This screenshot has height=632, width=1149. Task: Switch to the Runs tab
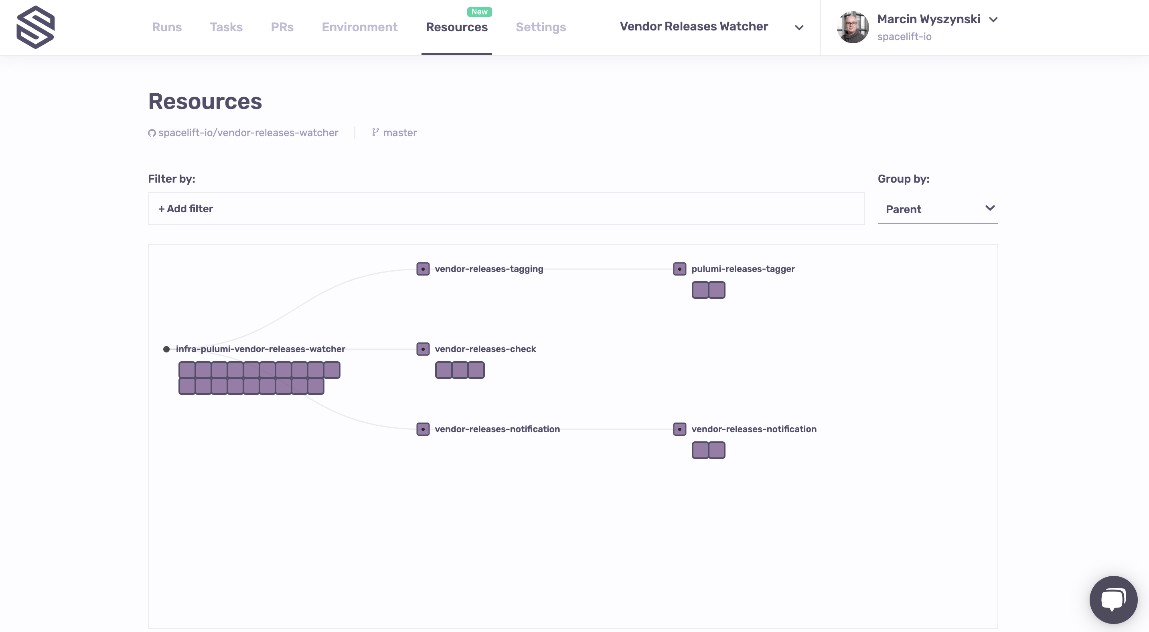167,27
